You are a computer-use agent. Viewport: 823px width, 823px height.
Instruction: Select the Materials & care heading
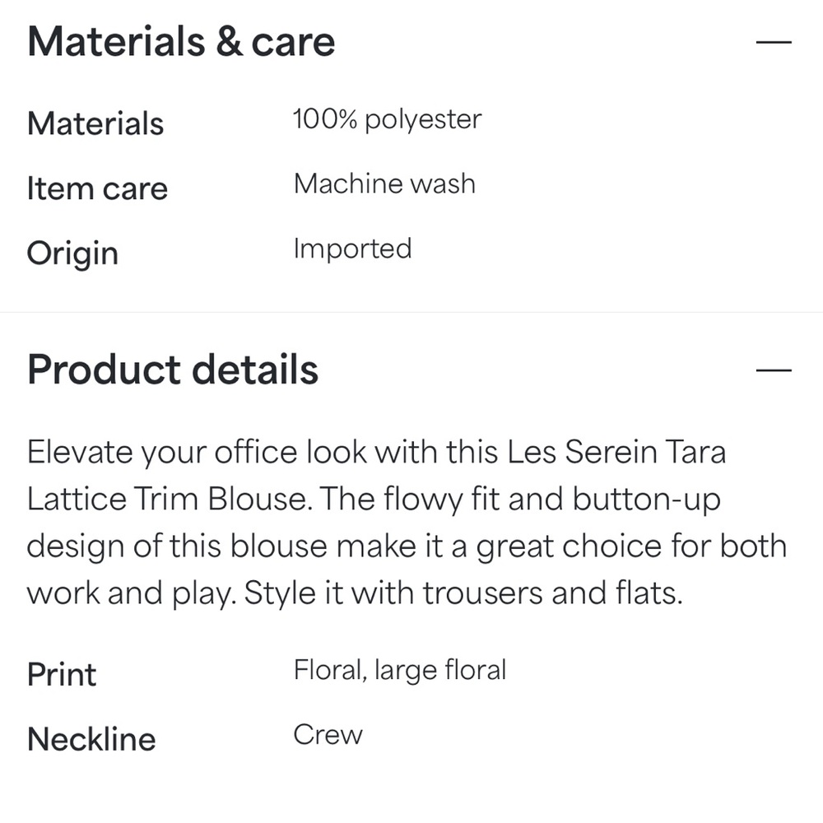tap(181, 40)
